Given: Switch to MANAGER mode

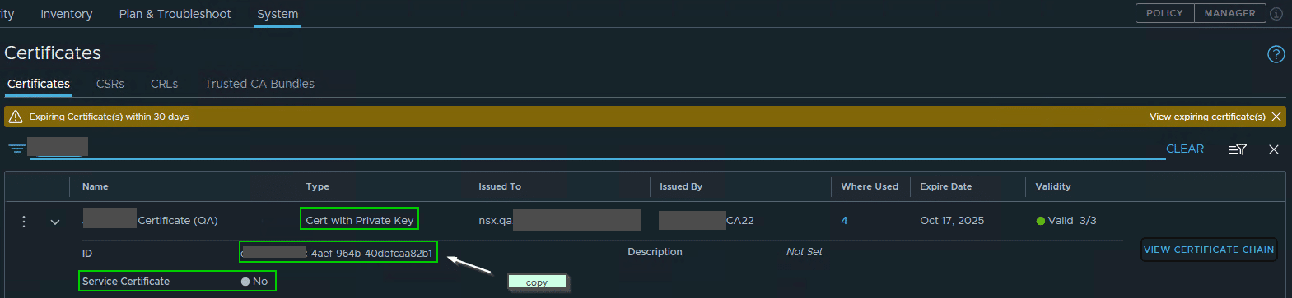Looking at the screenshot, I should tap(1229, 13).
